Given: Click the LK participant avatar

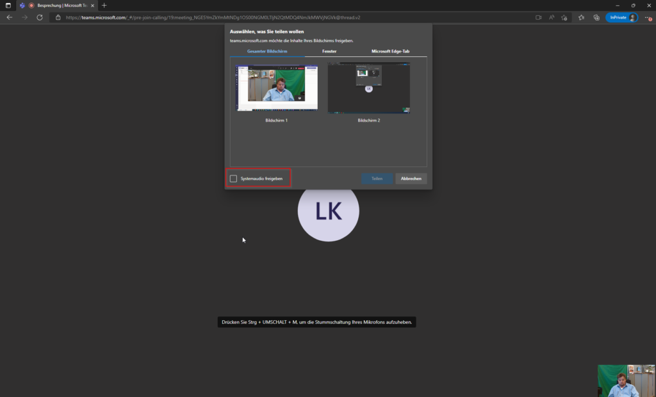Looking at the screenshot, I should pos(329,211).
